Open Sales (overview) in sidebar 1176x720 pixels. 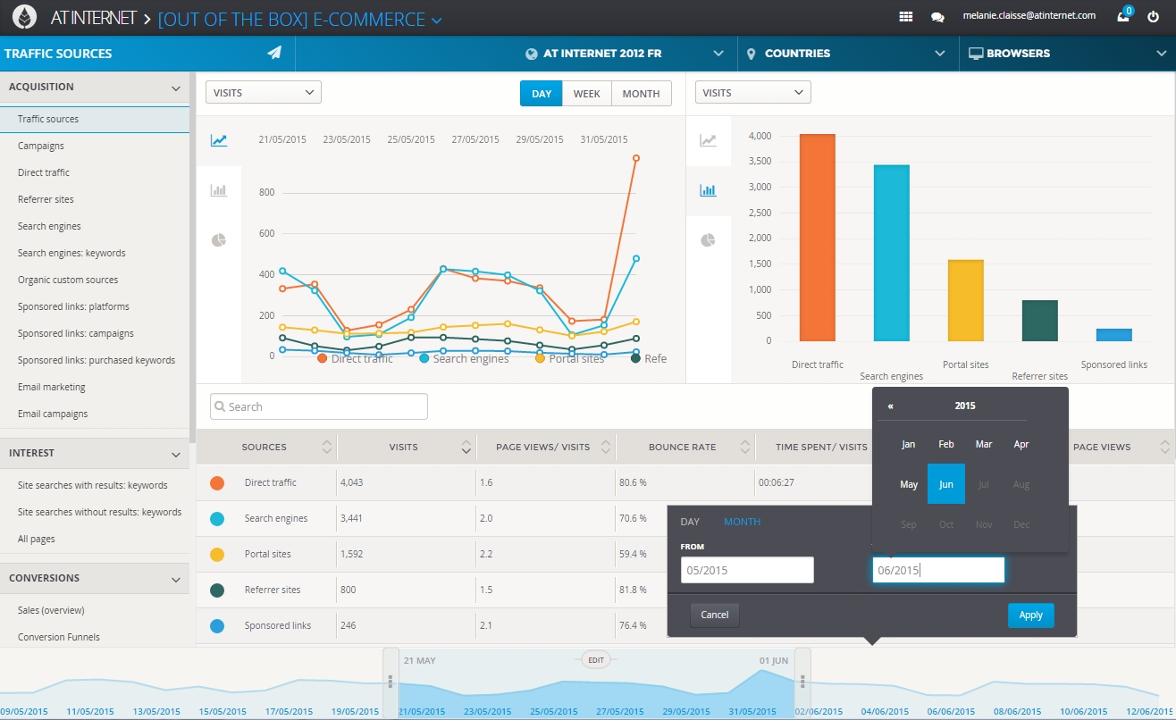coord(51,610)
